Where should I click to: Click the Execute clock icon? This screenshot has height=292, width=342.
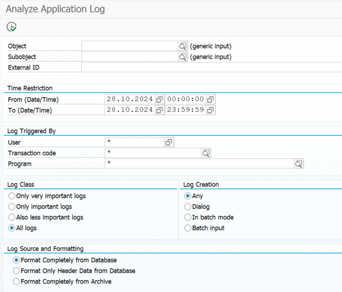click(12, 27)
